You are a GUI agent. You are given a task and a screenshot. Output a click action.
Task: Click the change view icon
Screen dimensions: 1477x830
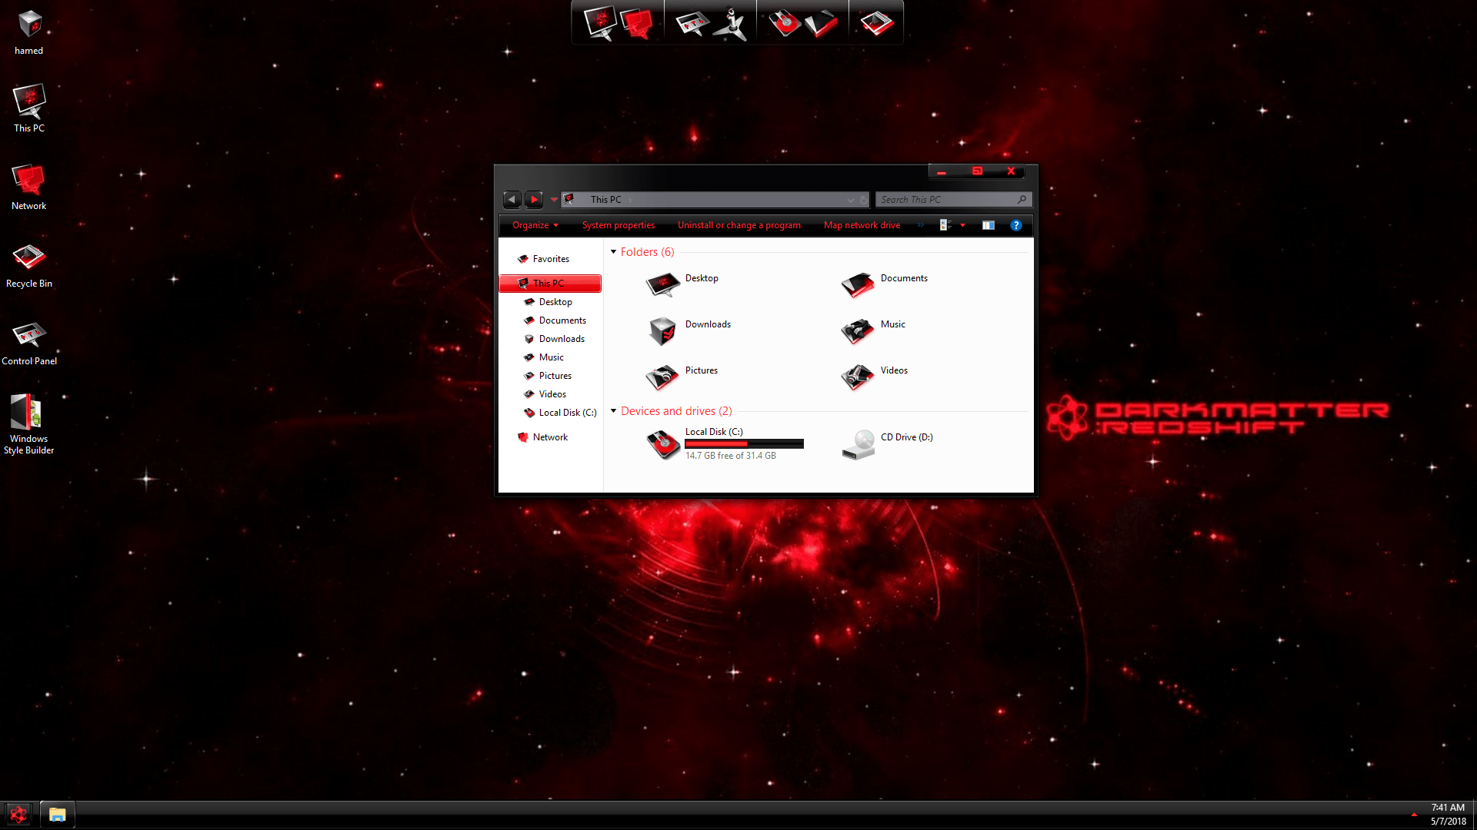(x=945, y=225)
